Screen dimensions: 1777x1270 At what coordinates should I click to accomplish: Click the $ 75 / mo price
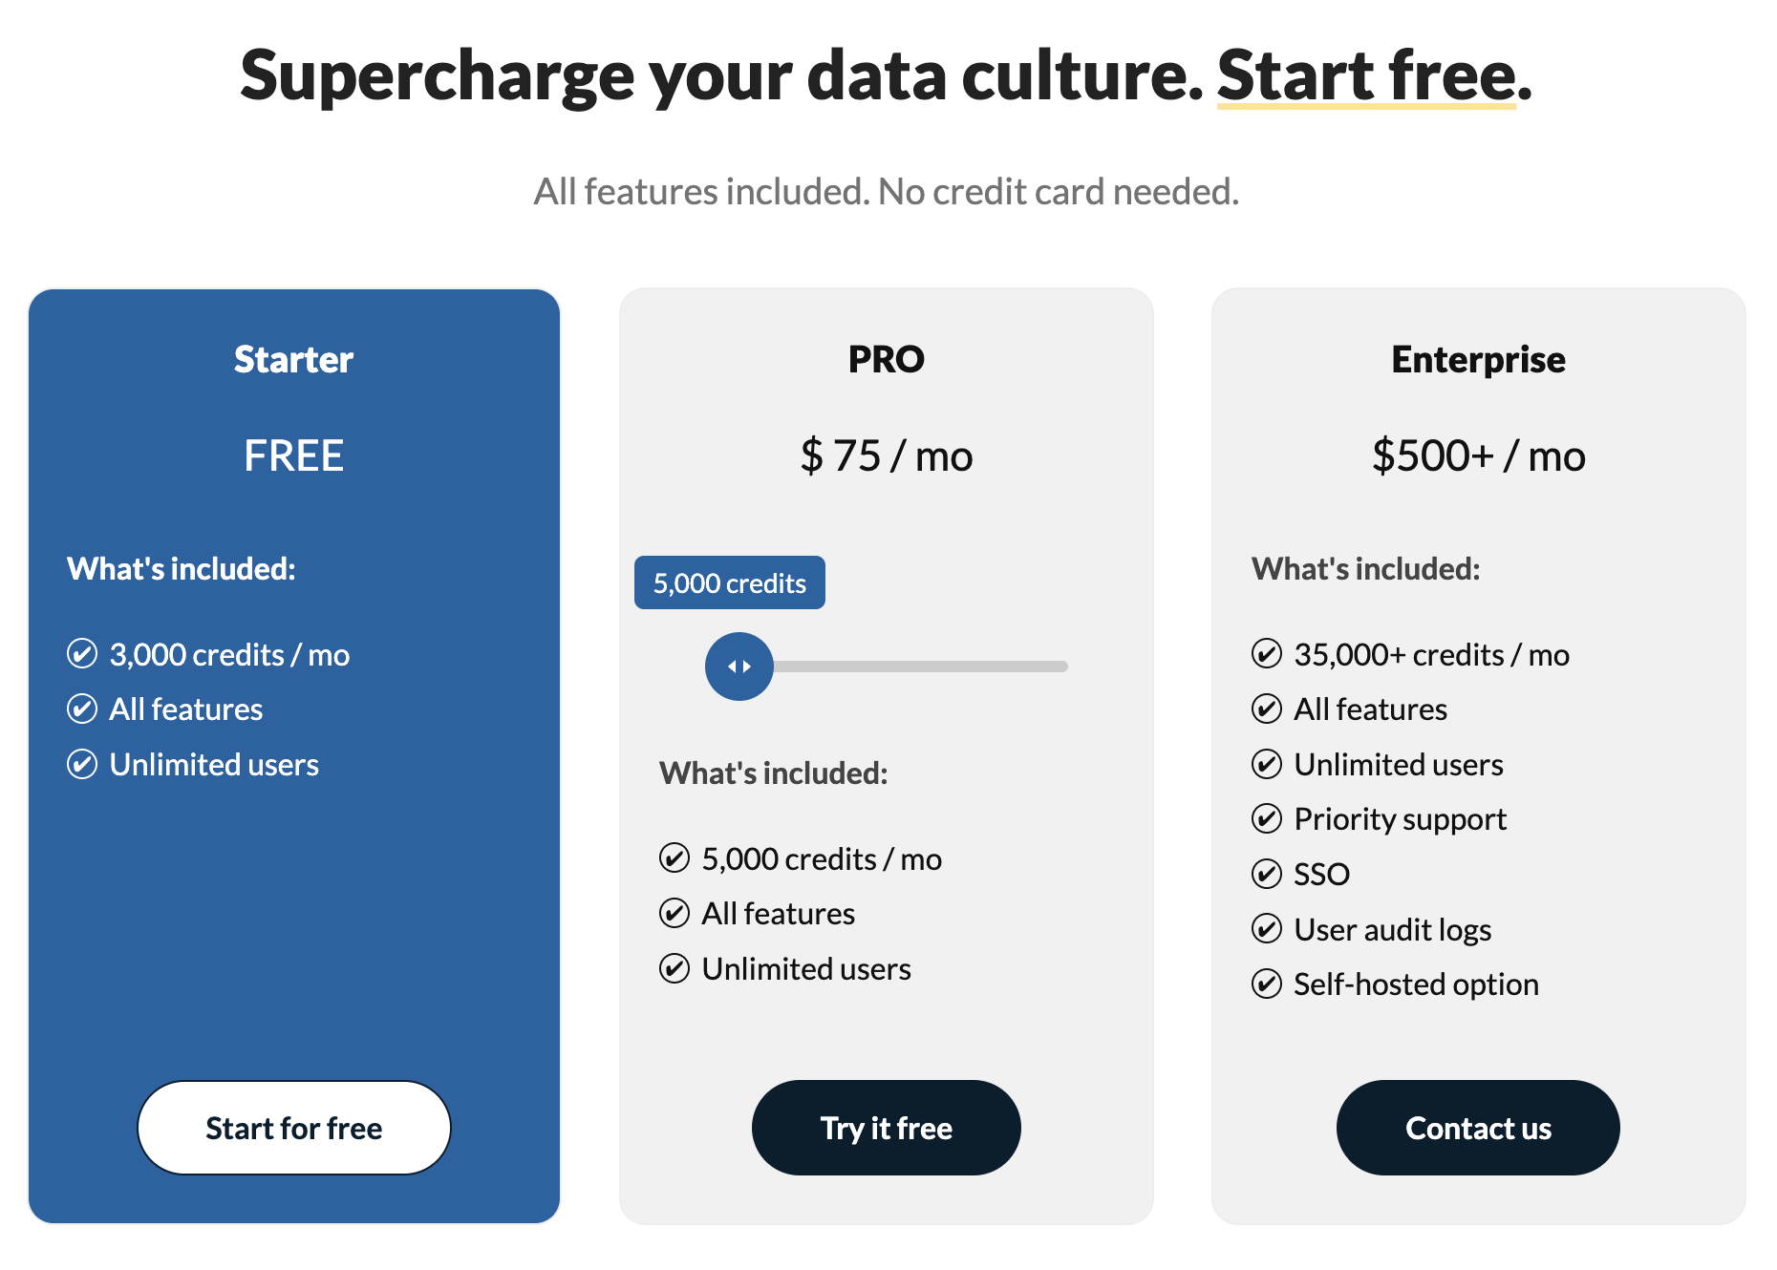pyautogui.click(x=887, y=455)
